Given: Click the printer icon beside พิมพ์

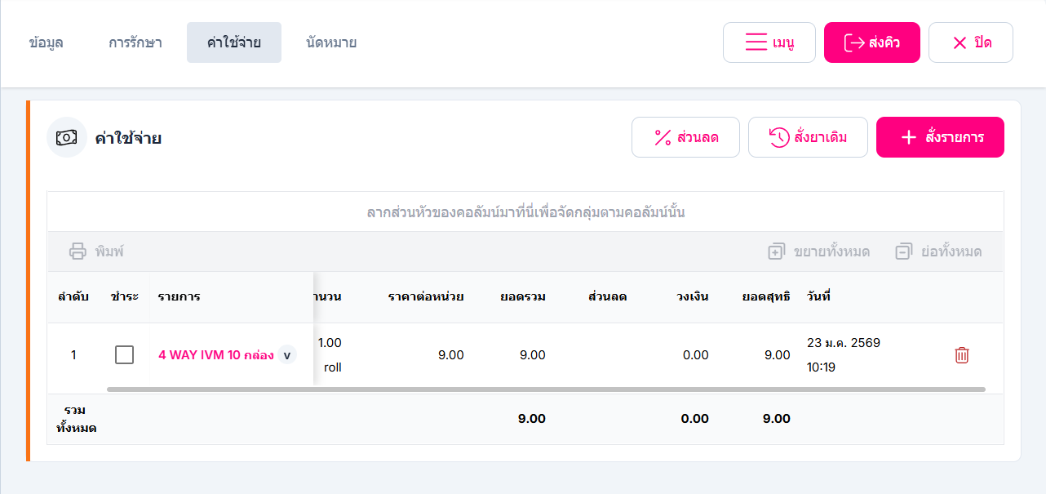Looking at the screenshot, I should click(x=78, y=251).
